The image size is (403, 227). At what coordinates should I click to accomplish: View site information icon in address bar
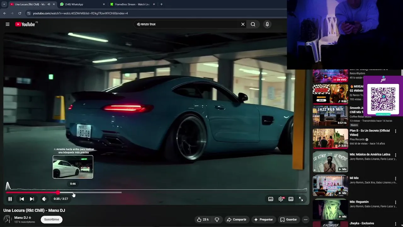click(29, 13)
